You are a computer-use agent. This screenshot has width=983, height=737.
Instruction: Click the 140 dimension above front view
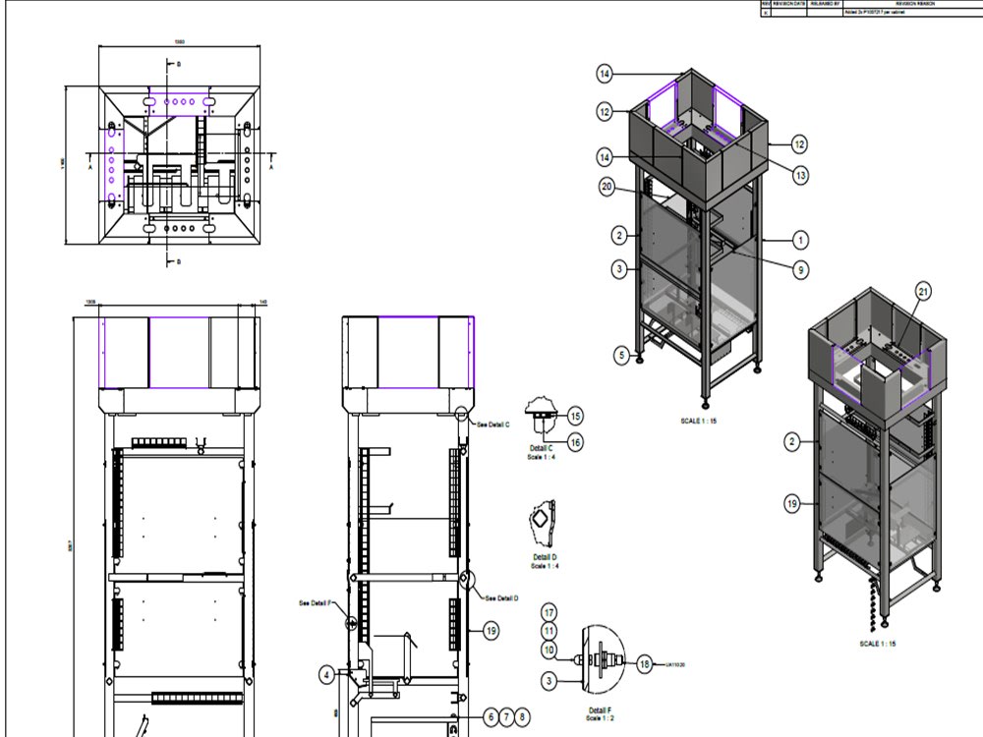[x=262, y=302]
